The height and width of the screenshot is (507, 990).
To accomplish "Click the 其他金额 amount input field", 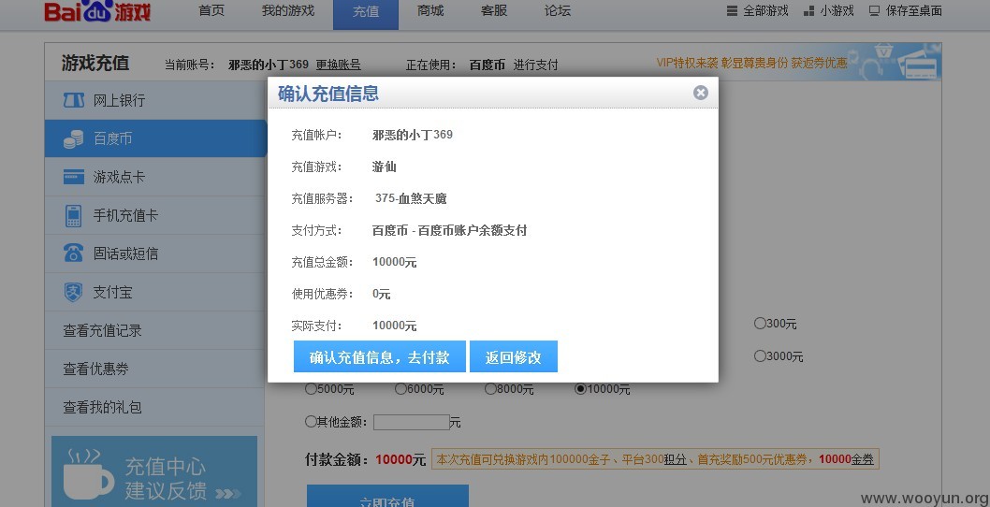I will [411, 423].
